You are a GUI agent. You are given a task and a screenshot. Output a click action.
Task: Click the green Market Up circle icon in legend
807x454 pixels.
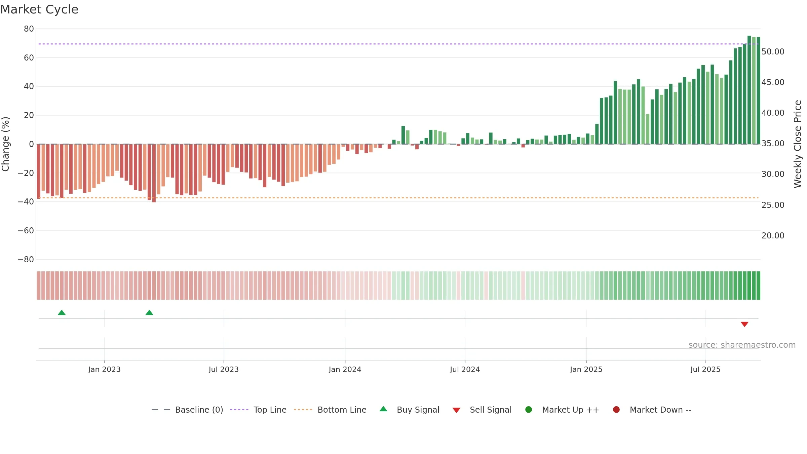(x=529, y=410)
